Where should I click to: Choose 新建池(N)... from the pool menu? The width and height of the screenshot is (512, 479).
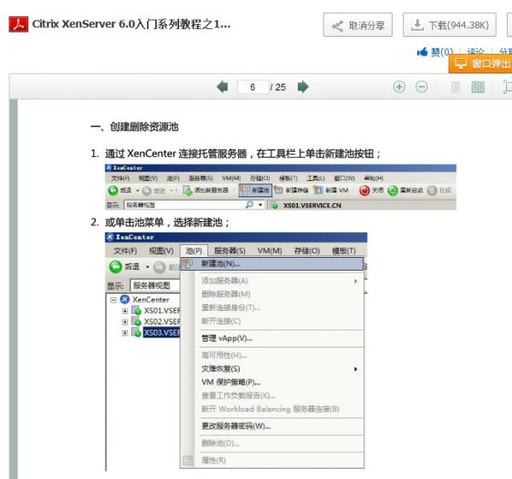click(272, 264)
